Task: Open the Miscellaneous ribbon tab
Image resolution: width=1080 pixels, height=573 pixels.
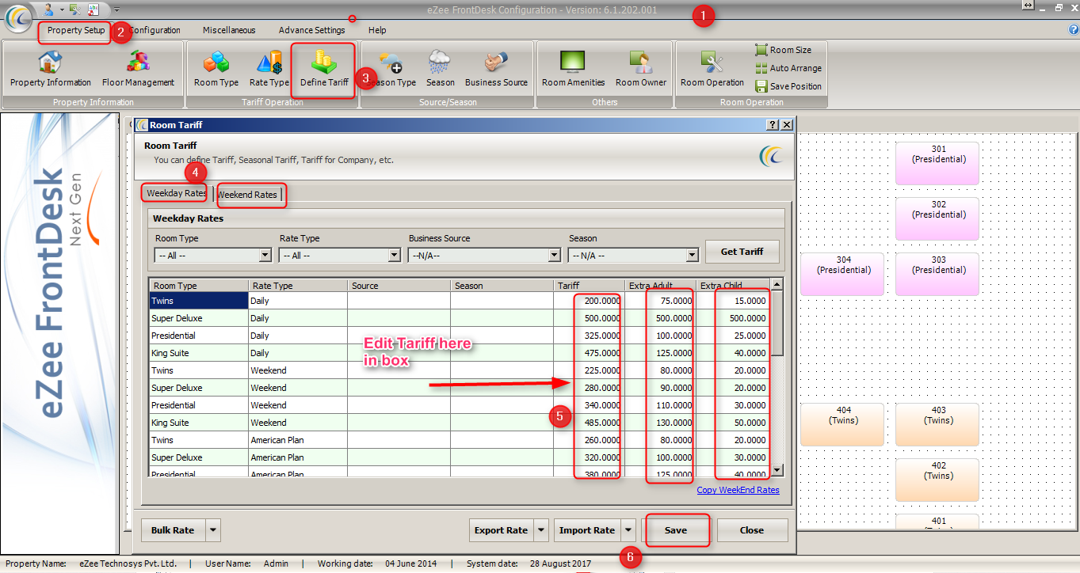Action: [229, 30]
